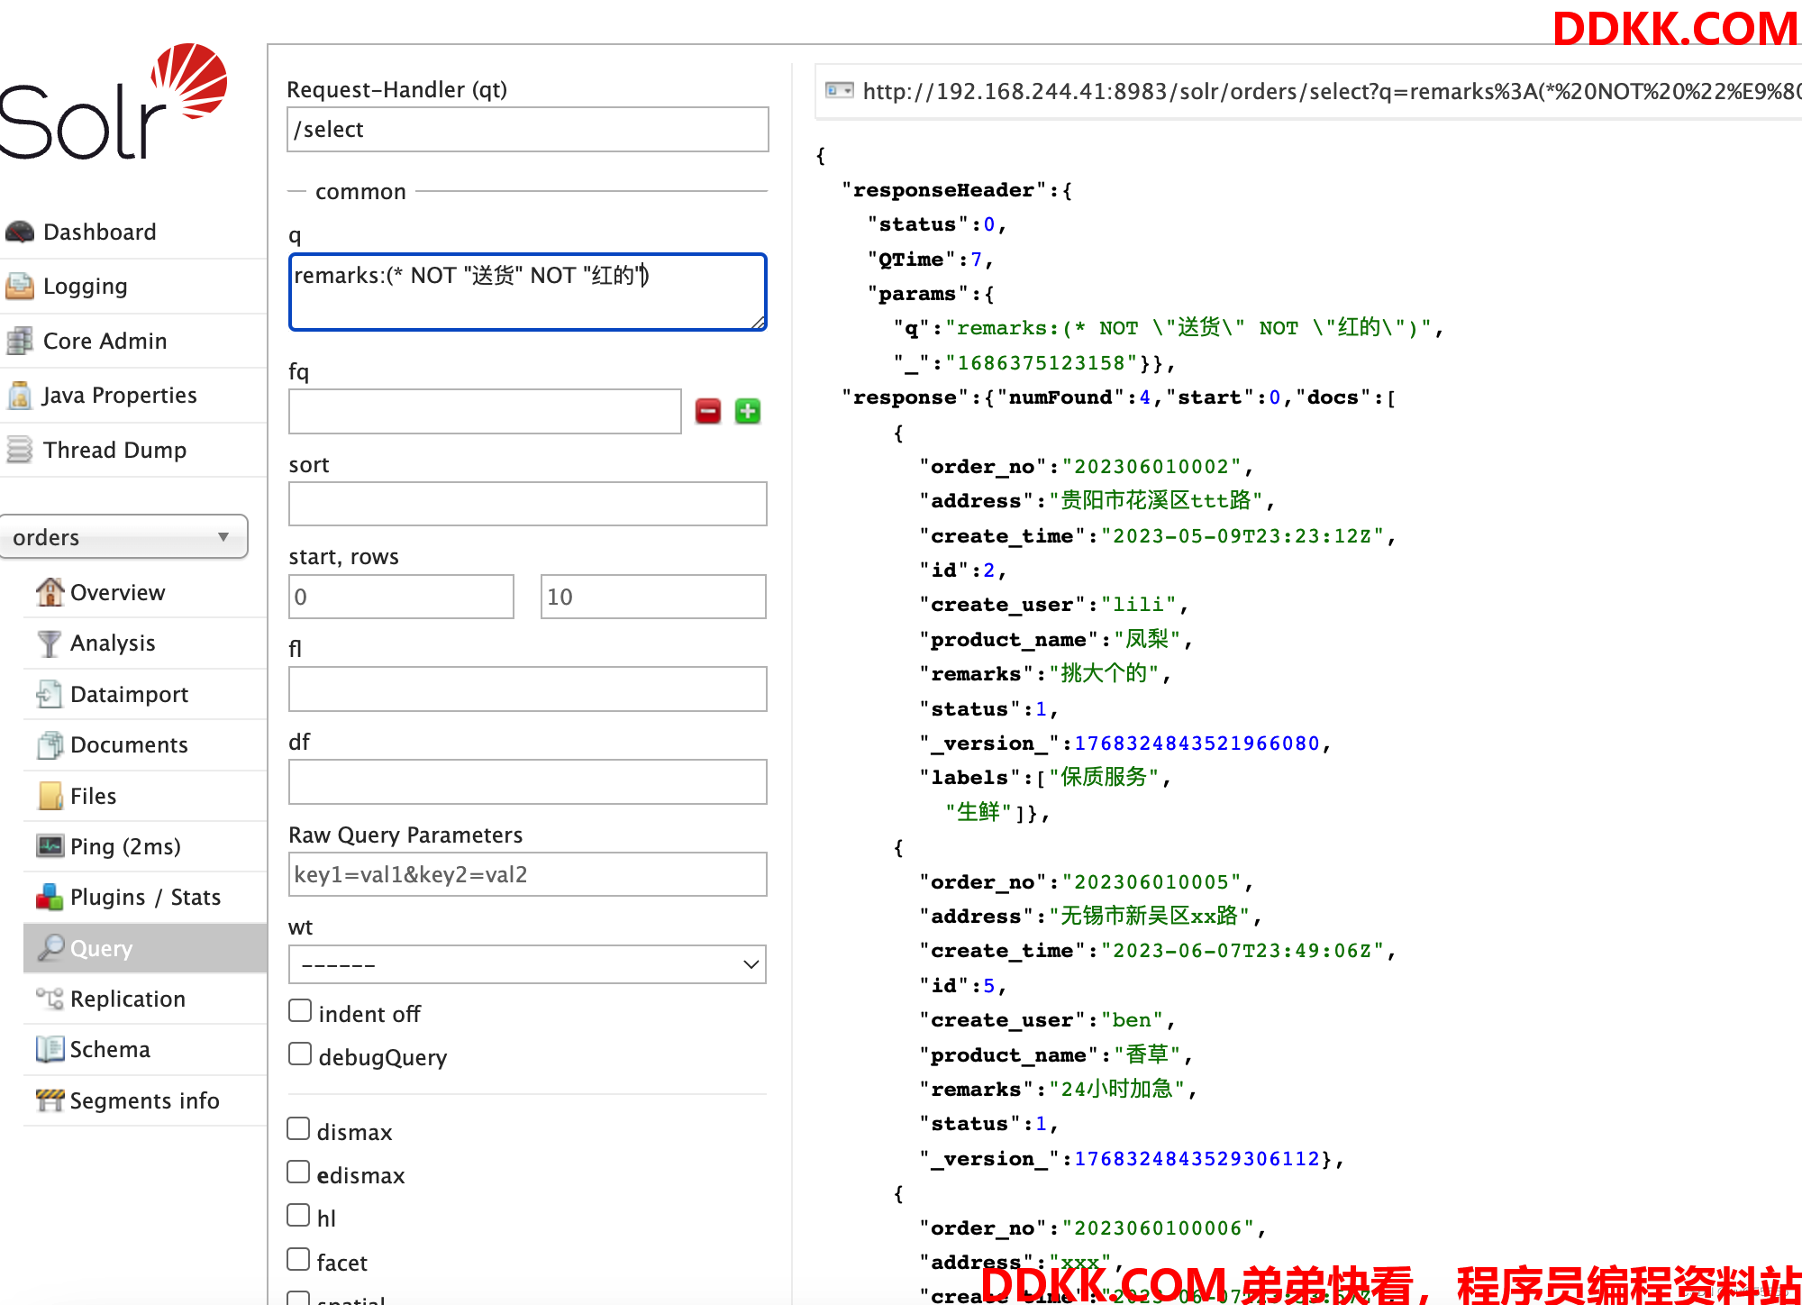Click the Analysis funnel icon
Screen dimensions: 1802x1305
pyautogui.click(x=50, y=643)
